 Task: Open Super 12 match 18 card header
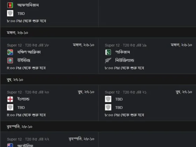point(28,45)
